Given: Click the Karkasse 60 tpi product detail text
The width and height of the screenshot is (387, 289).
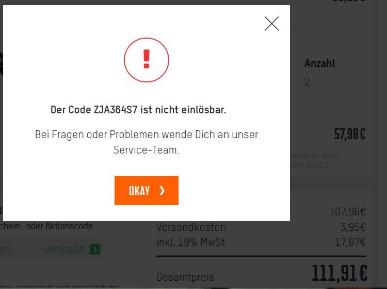Looking at the screenshot, I should click(x=315, y=156).
